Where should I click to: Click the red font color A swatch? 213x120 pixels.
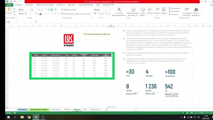click(x=41, y=14)
